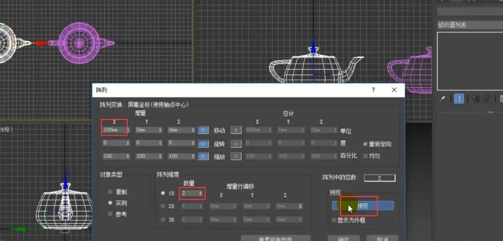The height and width of the screenshot is (241, 503).
Task: Click the incremental Move X 200mm input field
Action: tap(114, 130)
